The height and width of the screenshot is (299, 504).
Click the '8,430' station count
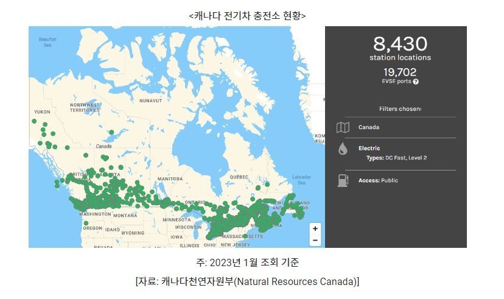[x=400, y=44]
